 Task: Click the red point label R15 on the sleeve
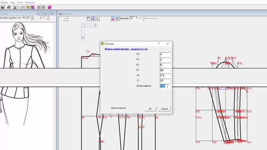[249, 89]
